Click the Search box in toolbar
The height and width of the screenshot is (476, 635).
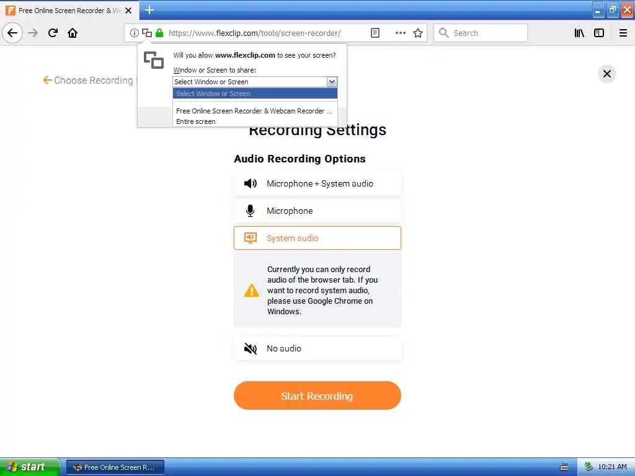(481, 33)
